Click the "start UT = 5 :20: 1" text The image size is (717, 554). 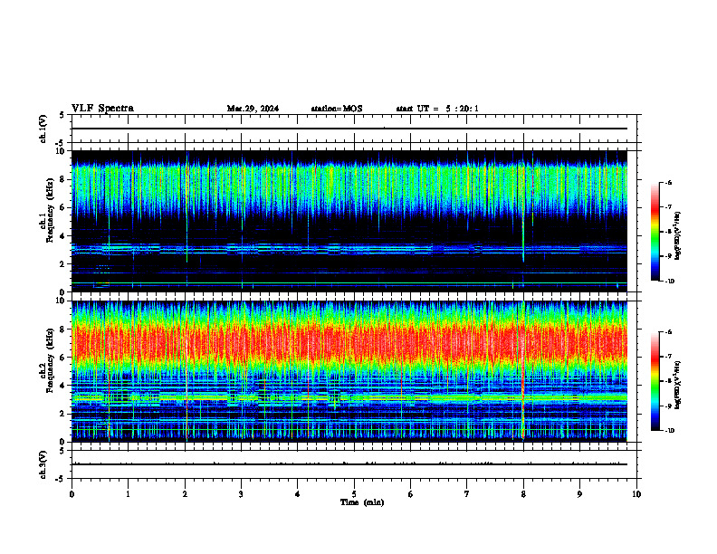(437, 109)
